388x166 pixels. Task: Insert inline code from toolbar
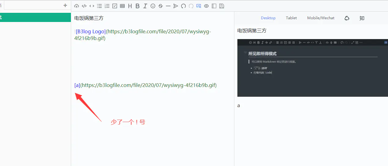[x=92, y=6]
